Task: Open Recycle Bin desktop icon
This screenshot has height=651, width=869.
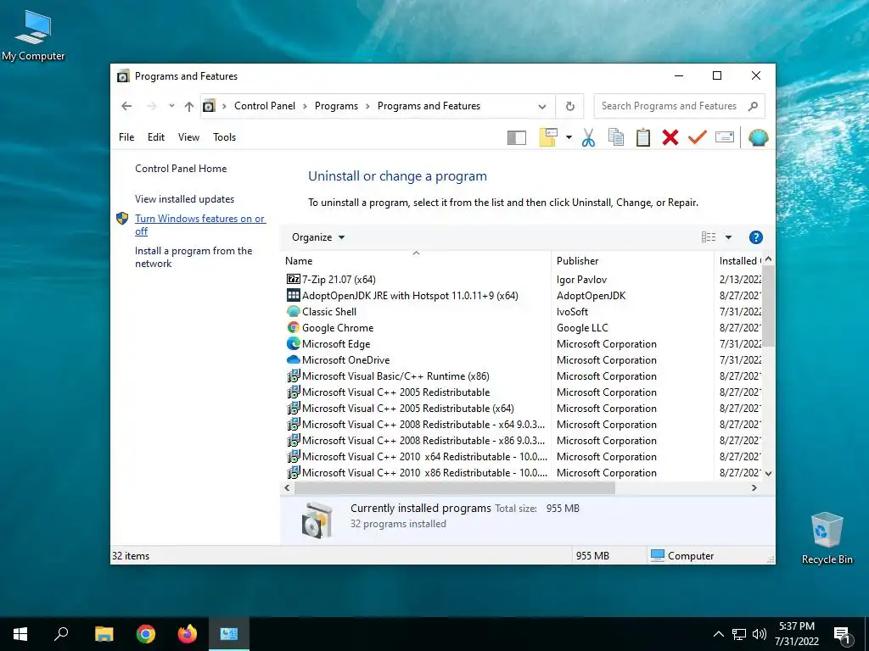Action: pyautogui.click(x=827, y=538)
